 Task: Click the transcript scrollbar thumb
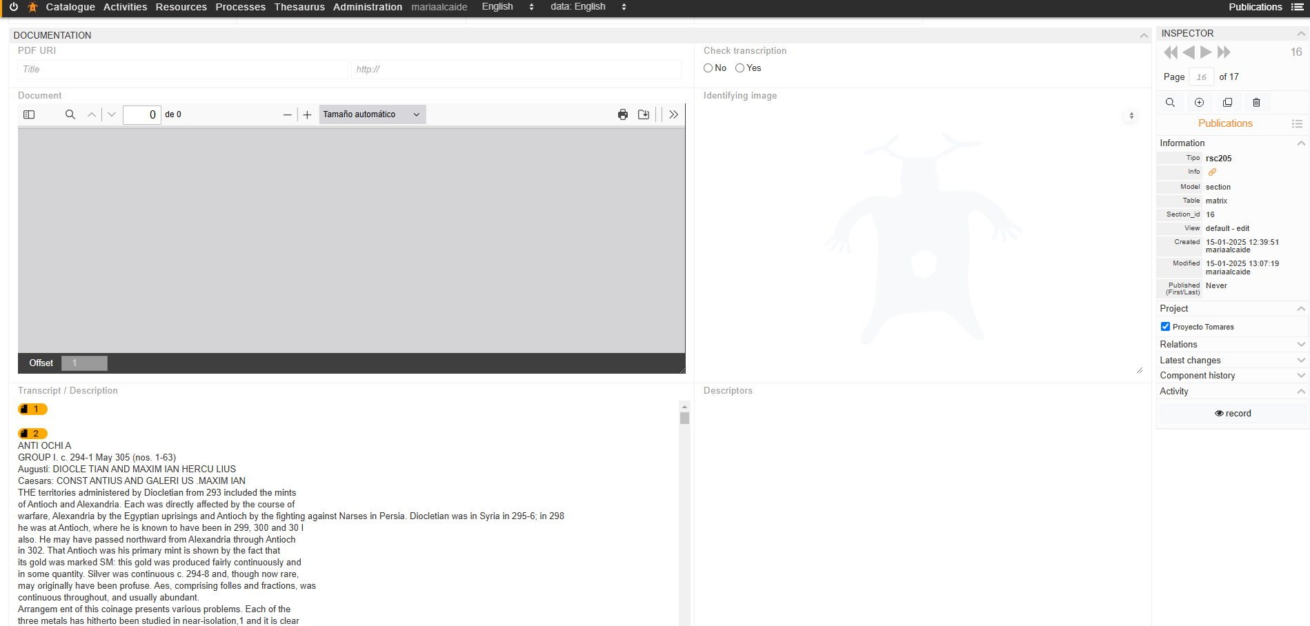pyautogui.click(x=684, y=418)
